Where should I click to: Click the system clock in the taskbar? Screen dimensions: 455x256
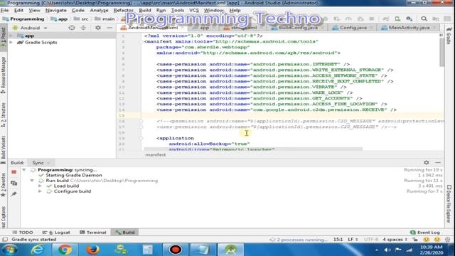431,250
